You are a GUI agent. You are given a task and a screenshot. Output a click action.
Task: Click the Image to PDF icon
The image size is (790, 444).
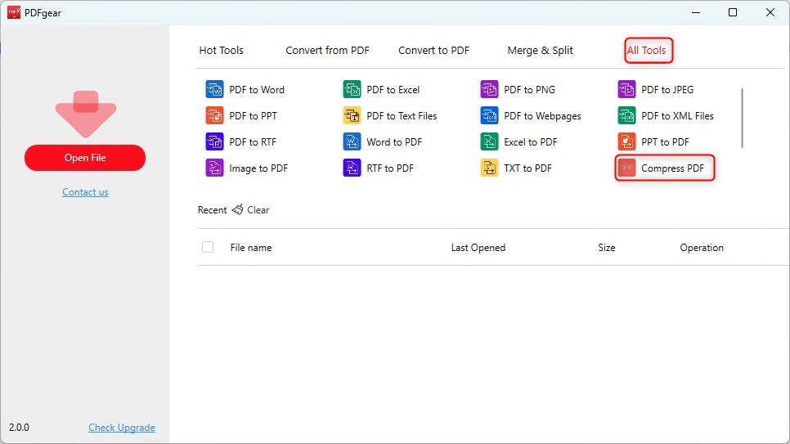coord(214,168)
